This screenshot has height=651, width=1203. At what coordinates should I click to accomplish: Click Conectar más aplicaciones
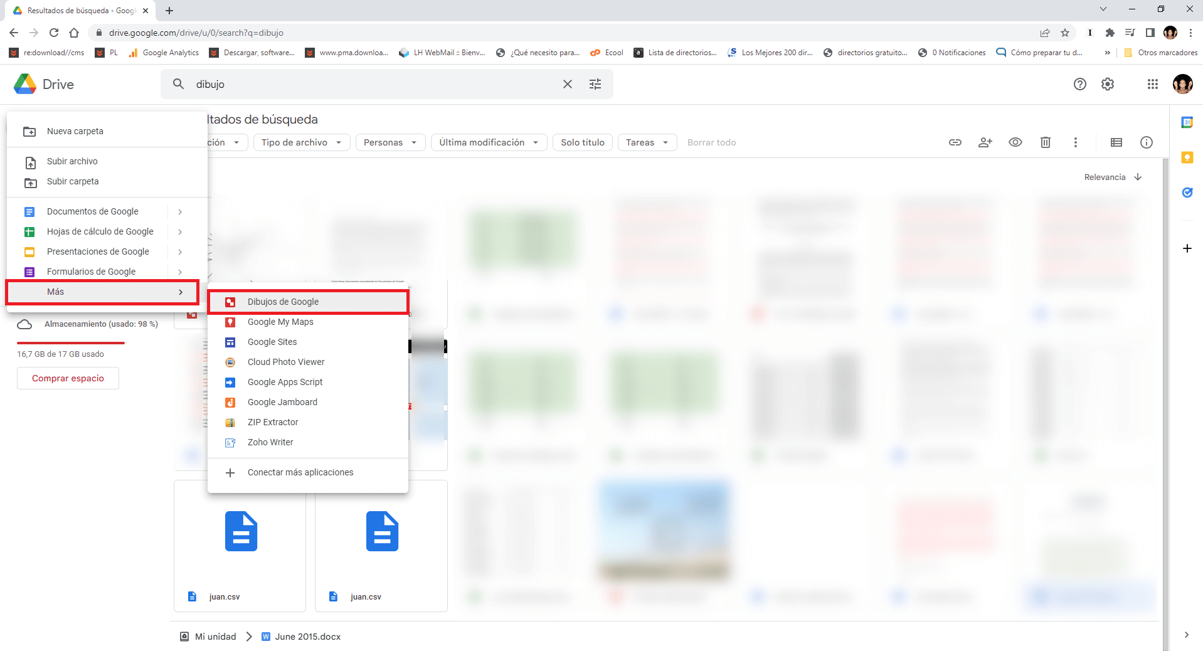pyautogui.click(x=308, y=472)
